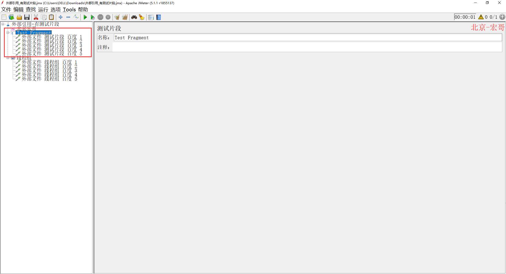Open Help with the question mark icon
The image size is (506, 274).
[159, 17]
